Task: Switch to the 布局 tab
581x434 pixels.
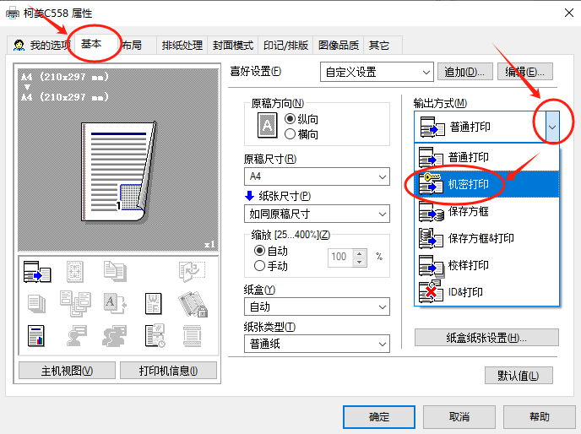Action: pos(131,45)
